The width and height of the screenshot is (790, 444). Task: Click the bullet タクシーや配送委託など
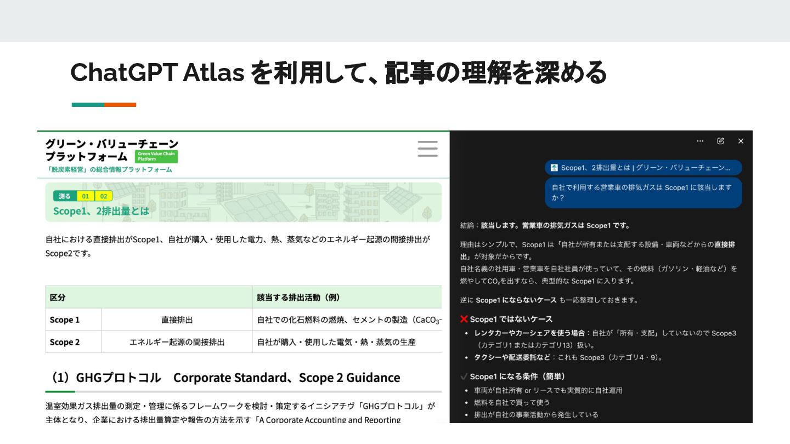[569, 357]
